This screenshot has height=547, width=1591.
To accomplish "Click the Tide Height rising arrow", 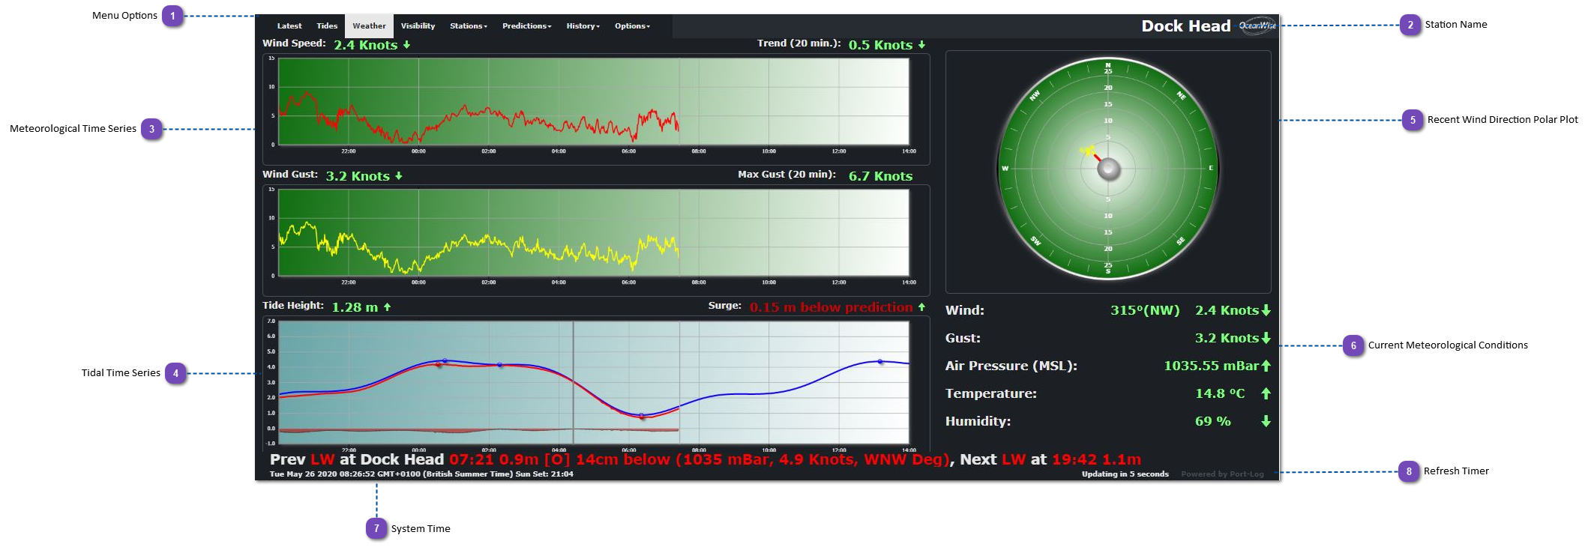I will coord(388,307).
